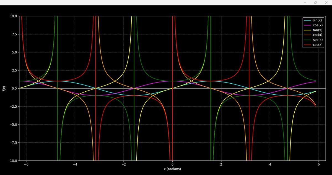Click the y-axis tick label 5.0
This screenshot has width=332, height=175.
click(x=14, y=52)
